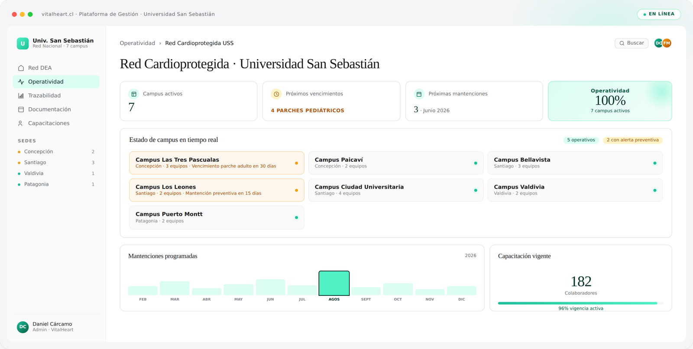The image size is (693, 349).
Task: Click the Operatividad pulse icon
Action: click(x=21, y=82)
